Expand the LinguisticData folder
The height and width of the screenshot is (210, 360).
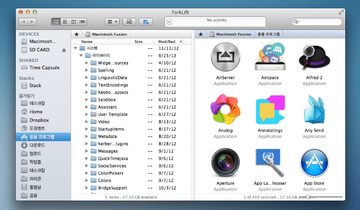[86, 77]
